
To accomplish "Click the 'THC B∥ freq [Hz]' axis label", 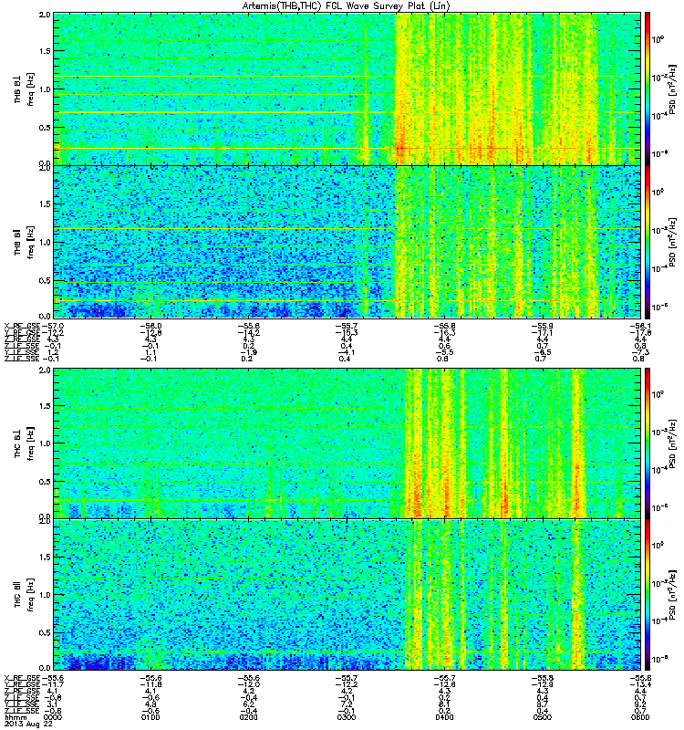I will tap(24, 595).
